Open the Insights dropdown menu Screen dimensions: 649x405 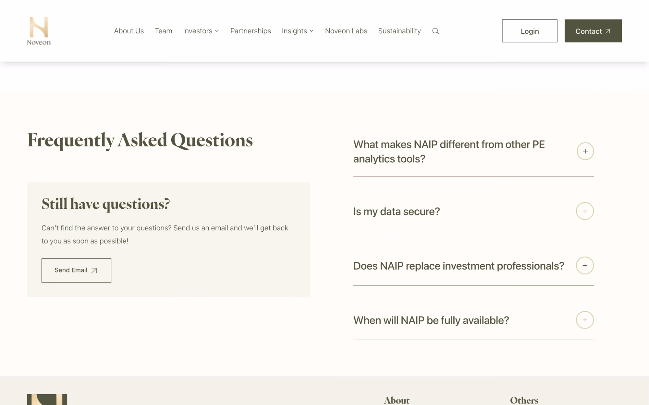click(x=298, y=31)
